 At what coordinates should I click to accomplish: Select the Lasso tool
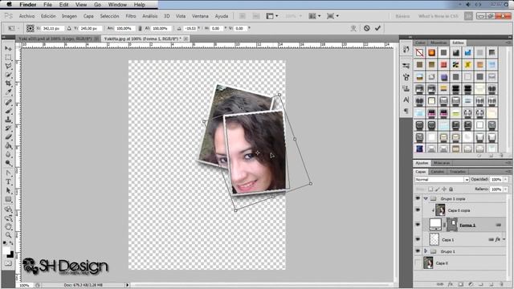[x=8, y=66]
